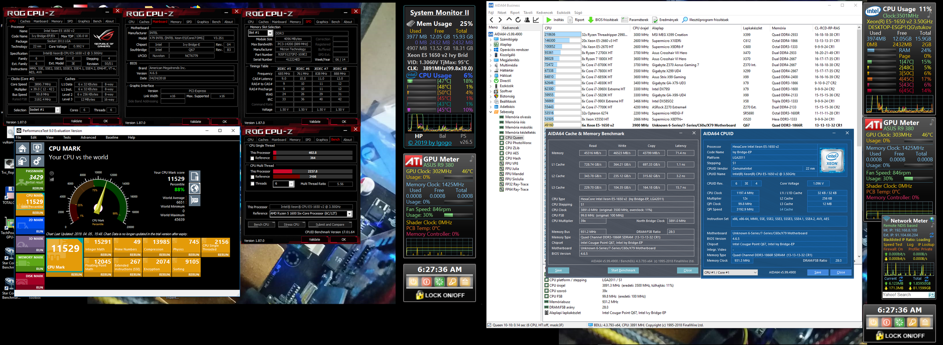Go forward in AIDA64 toolbar
Viewport: 943px width, 345px height.
[x=500, y=20]
